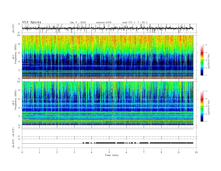Click the "-5" tick on ch.2 color bar
Image resolution: width=221 pixels, height=171 pixels.
[x=206, y=106]
